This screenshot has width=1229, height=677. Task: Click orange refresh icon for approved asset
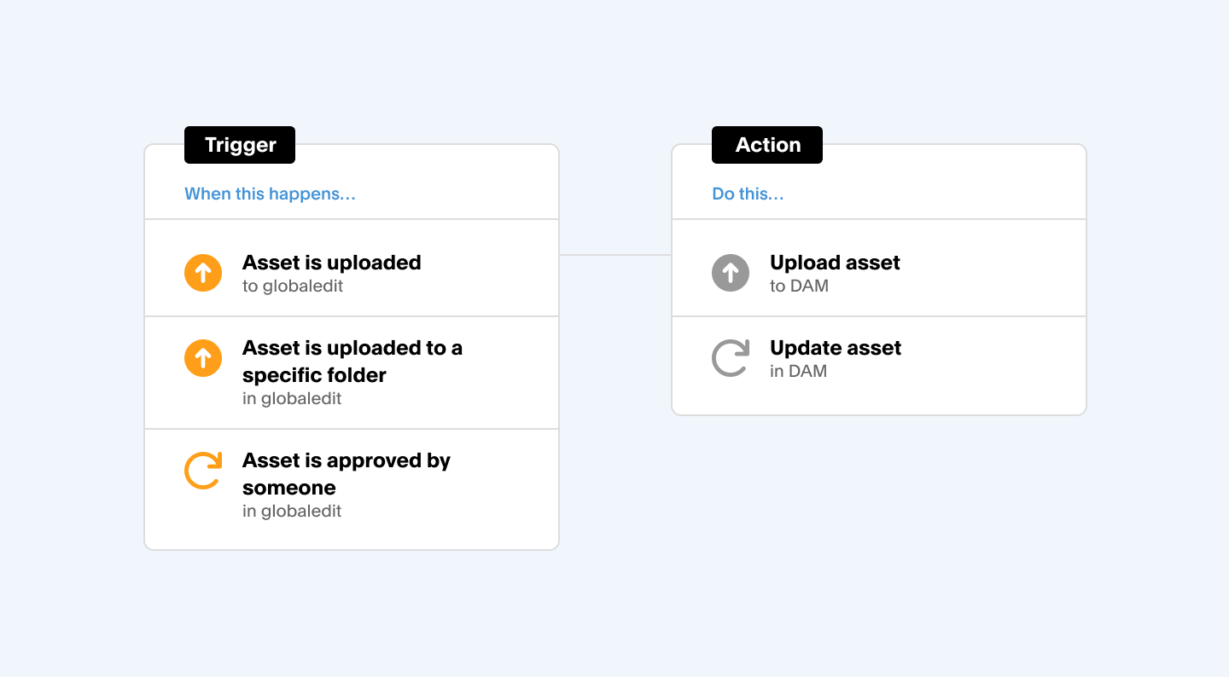coord(203,471)
